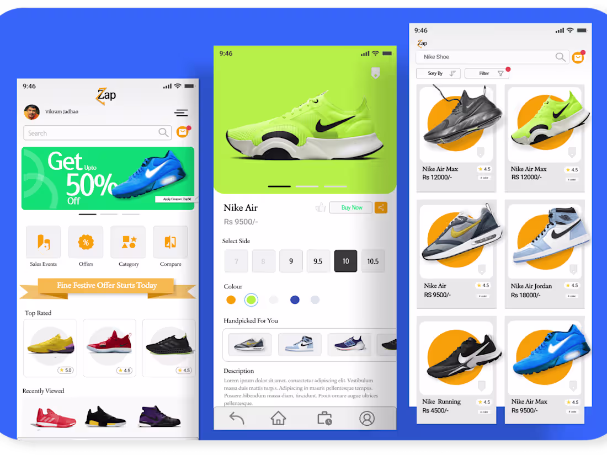Click the Rs 9500/- price on the detail screen

click(x=241, y=222)
